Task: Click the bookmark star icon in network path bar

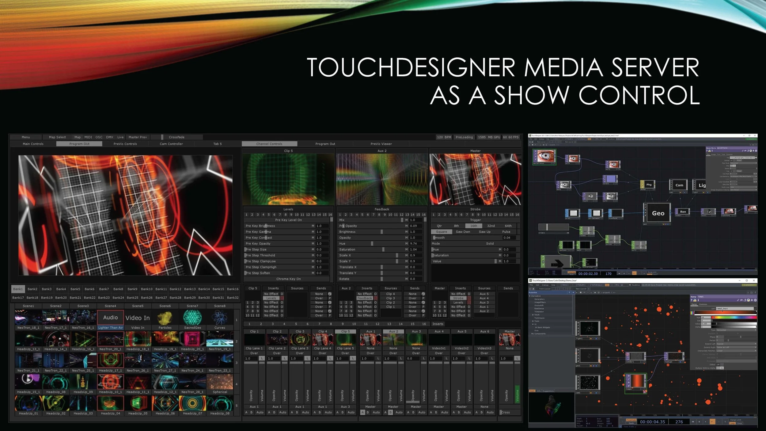Action: pos(595,292)
